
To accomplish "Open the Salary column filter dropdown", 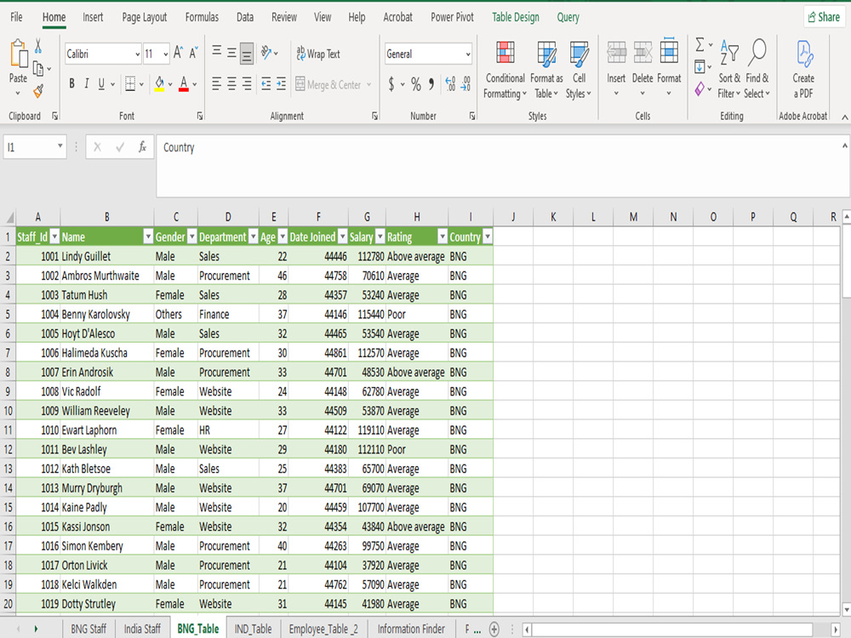I will [x=380, y=236].
